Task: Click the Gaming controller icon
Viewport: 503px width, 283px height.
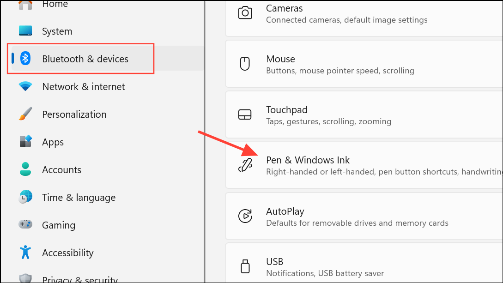Action: [x=25, y=224]
